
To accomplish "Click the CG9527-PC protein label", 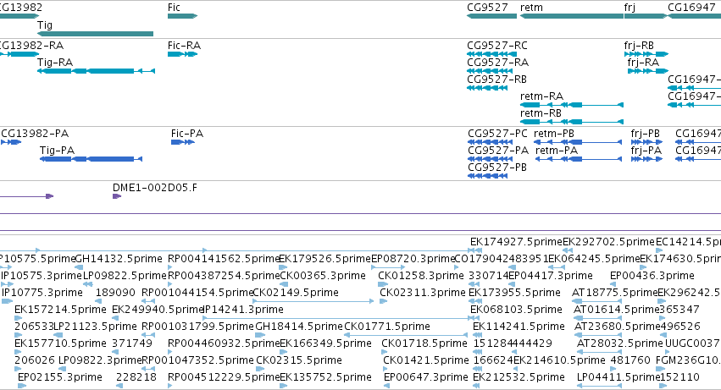I will coord(497,134).
